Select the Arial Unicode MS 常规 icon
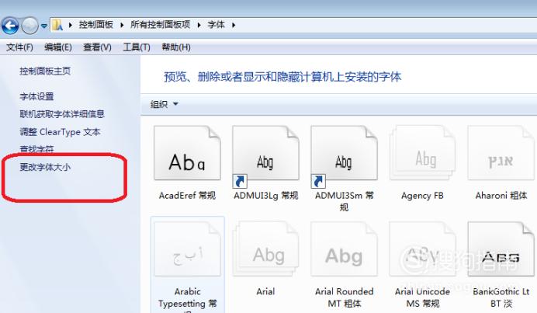The image size is (537, 313). pos(423,249)
